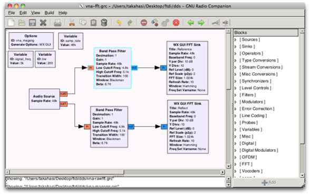Expand the Sources category
This screenshot has width=310, height=195.
[x=236, y=40]
